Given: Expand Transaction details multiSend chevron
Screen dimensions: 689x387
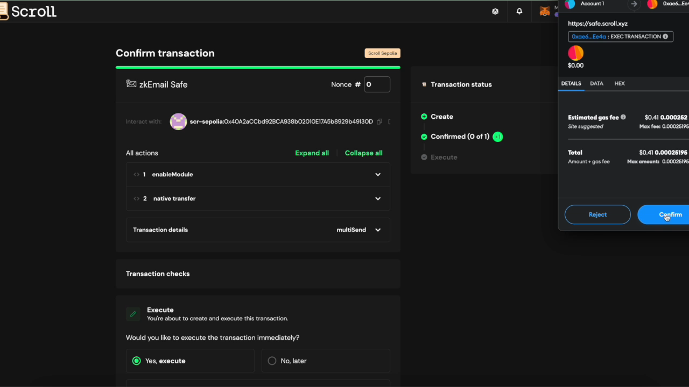Looking at the screenshot, I should coord(378,230).
